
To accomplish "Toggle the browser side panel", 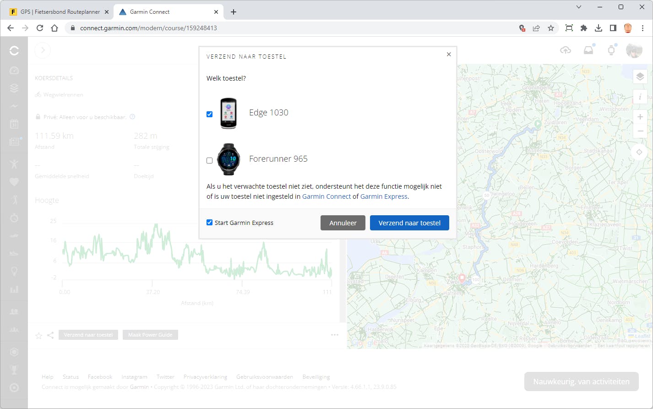I will [613, 28].
